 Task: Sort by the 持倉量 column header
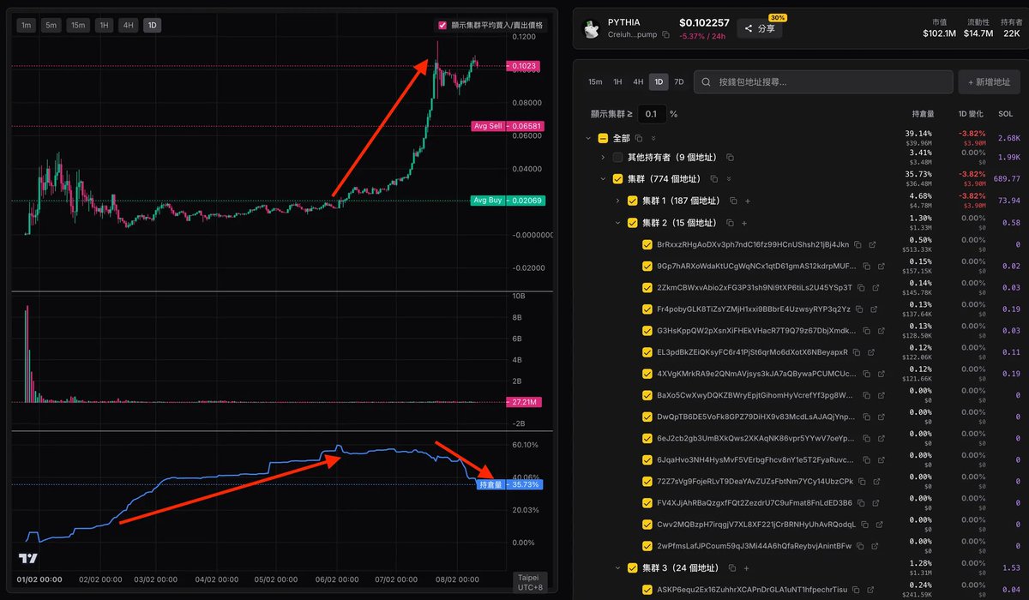click(x=922, y=114)
